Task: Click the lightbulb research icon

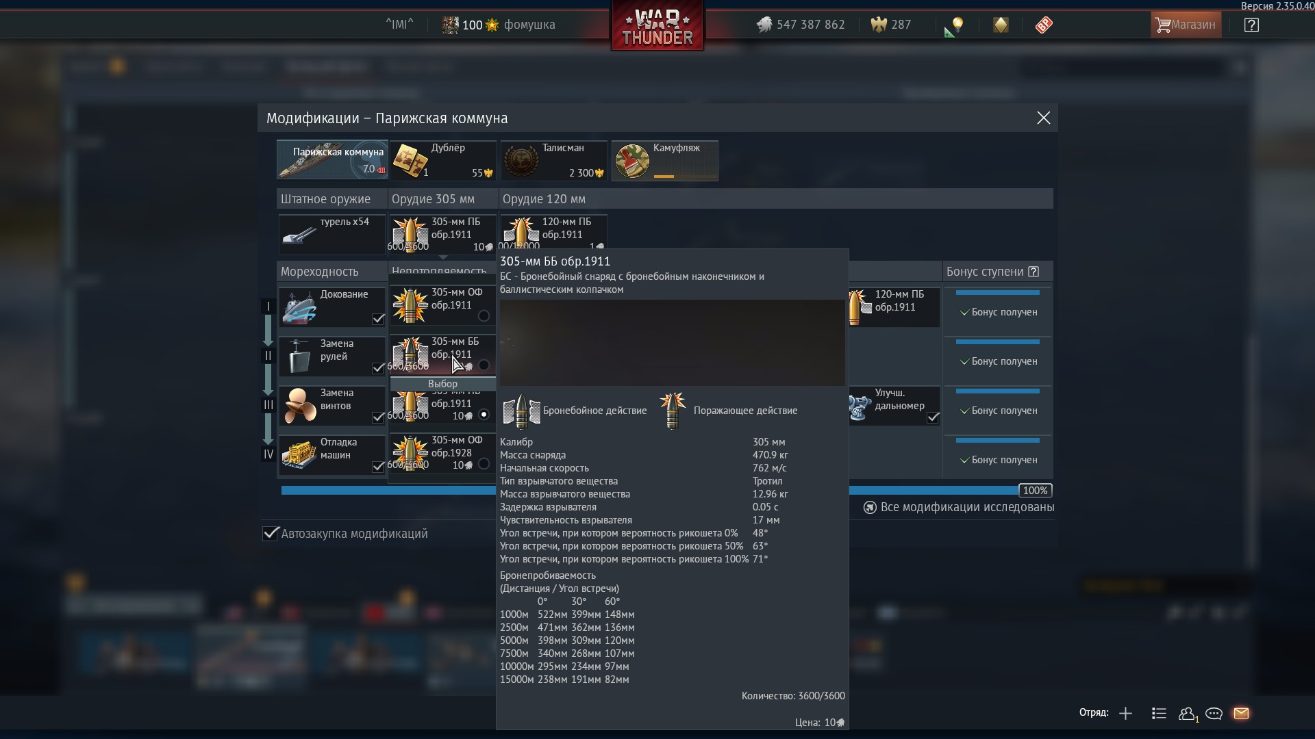Action: (957, 25)
